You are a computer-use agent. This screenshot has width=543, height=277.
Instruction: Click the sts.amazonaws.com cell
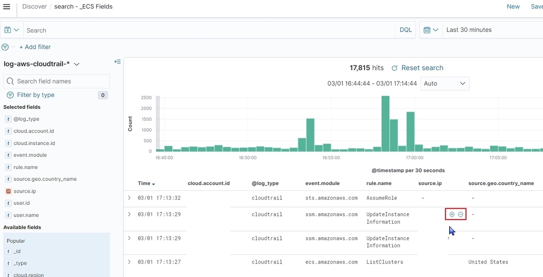pos(331,198)
